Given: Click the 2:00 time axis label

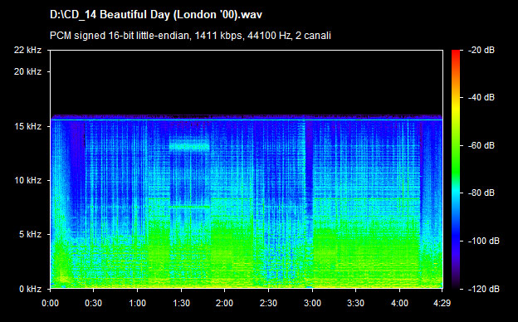Looking at the screenshot, I should 225,303.
